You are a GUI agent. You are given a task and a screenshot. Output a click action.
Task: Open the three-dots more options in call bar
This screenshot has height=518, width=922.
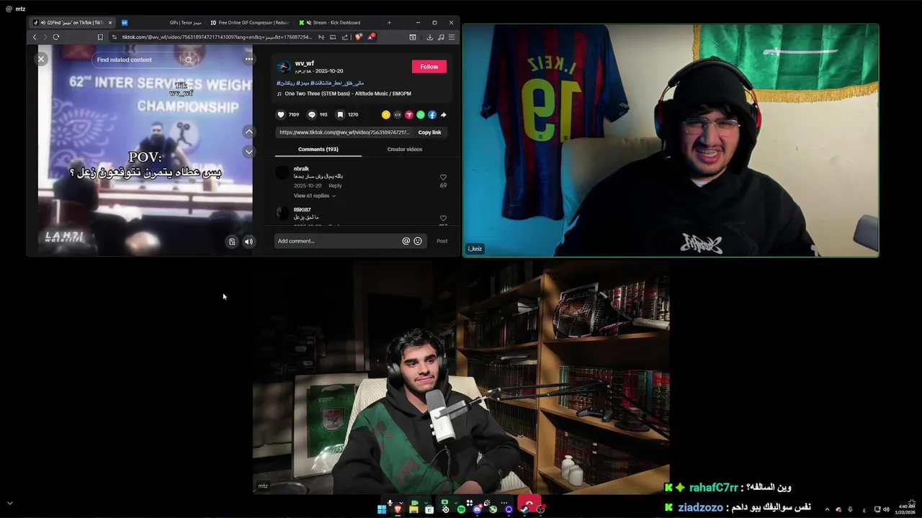click(x=504, y=503)
